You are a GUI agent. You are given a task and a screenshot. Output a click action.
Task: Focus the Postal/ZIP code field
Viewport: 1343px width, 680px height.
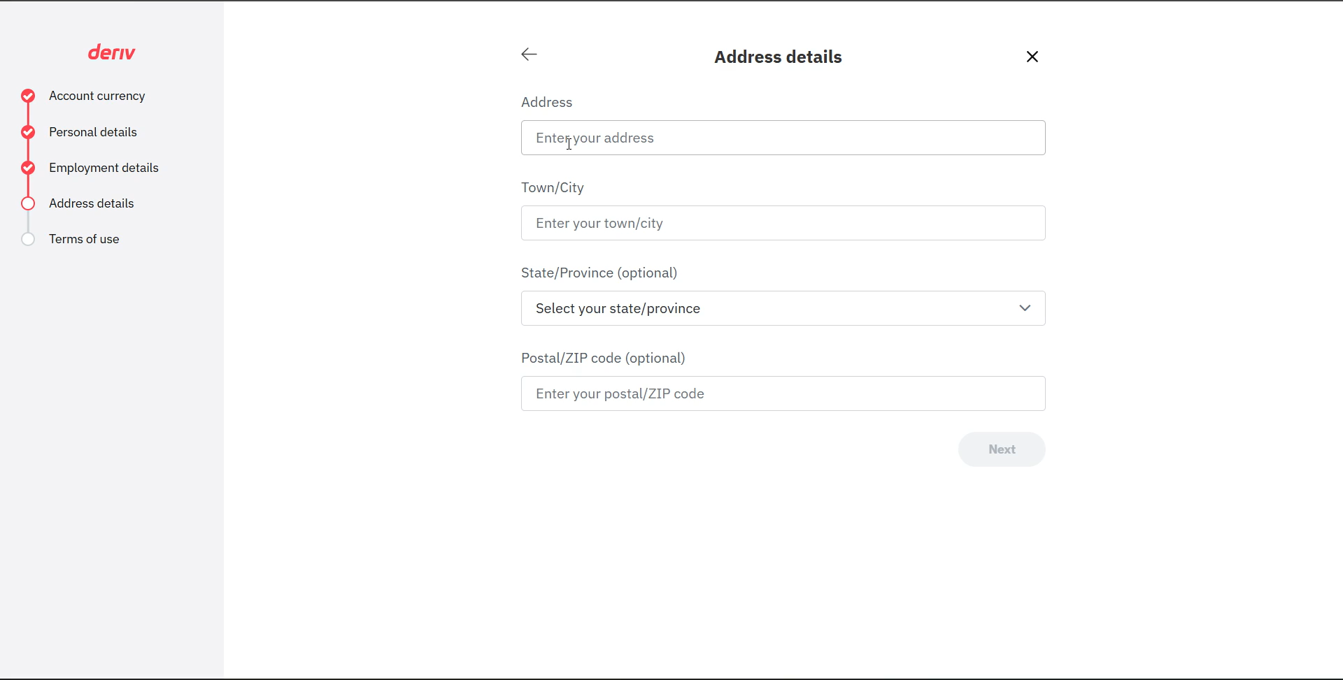(x=783, y=393)
